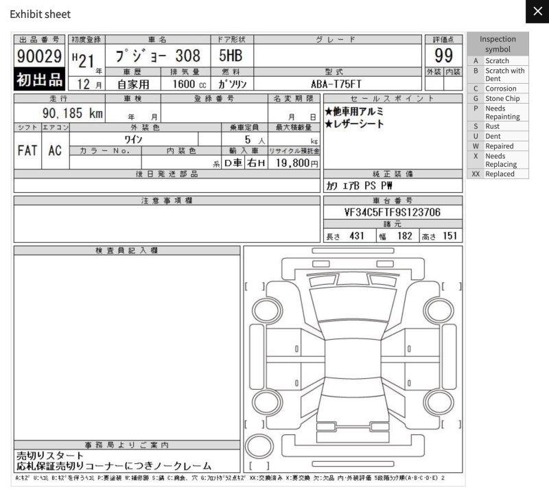Select the 'A Scratch' legend row

click(498, 60)
